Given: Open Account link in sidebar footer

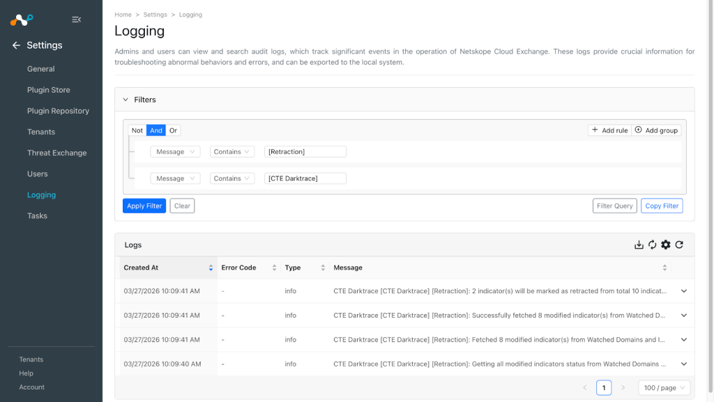Looking at the screenshot, I should (32, 387).
